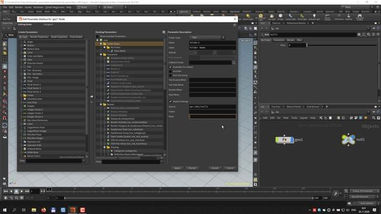
Task: Click the Discard button
Action: coord(192,168)
